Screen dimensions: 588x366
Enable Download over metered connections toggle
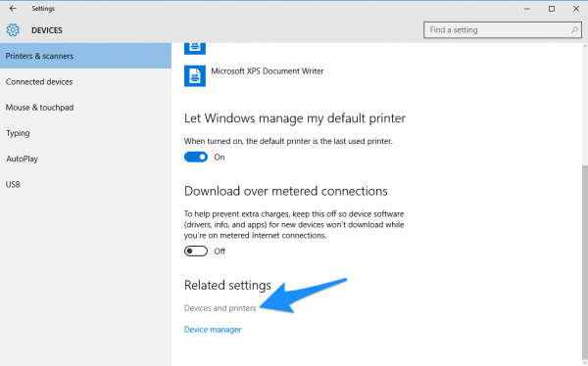pos(196,251)
